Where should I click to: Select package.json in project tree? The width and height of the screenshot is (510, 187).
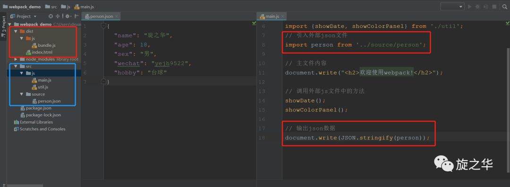coord(36,108)
